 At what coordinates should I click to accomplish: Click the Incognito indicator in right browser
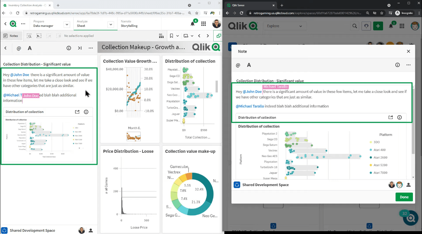(403, 13)
